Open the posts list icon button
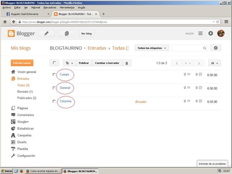The image size is (232, 174). coord(67,33)
